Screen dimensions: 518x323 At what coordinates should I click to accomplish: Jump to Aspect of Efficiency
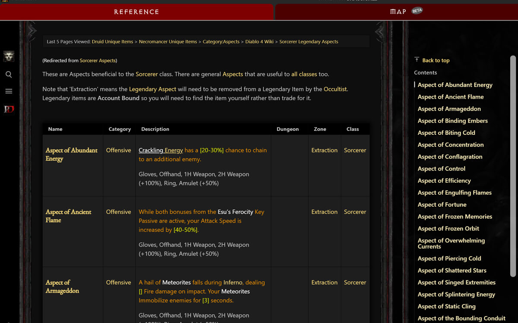point(444,181)
